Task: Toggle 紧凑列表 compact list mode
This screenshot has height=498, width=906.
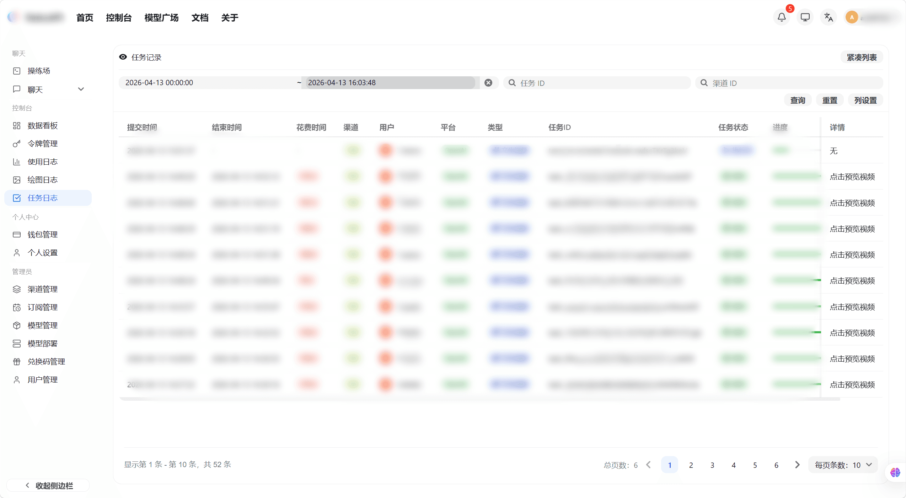Action: click(x=862, y=57)
